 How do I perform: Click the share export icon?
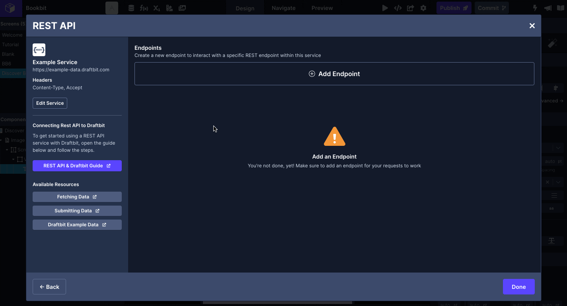(x=410, y=8)
